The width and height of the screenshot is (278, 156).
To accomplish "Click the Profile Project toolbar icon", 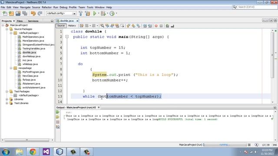I will pyautogui.click(x=112, y=13).
